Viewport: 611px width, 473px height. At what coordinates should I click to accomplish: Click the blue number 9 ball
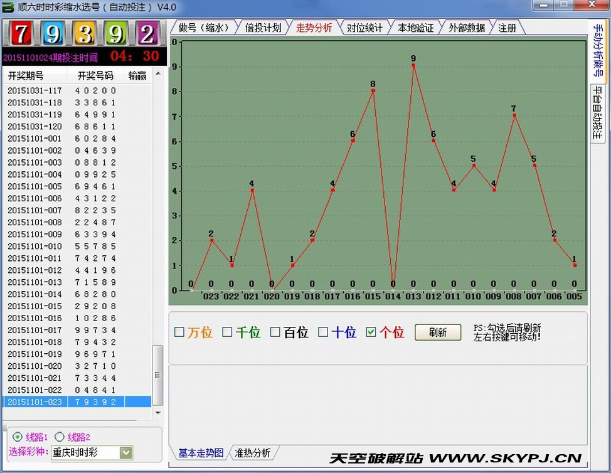(53, 34)
